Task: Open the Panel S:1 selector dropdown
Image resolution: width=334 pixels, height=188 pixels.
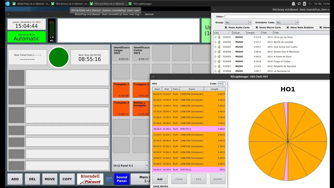Action: [x=130, y=166]
